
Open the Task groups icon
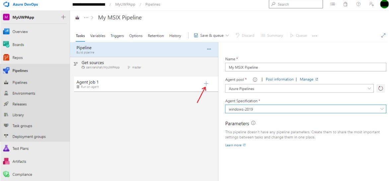[x=6, y=126]
